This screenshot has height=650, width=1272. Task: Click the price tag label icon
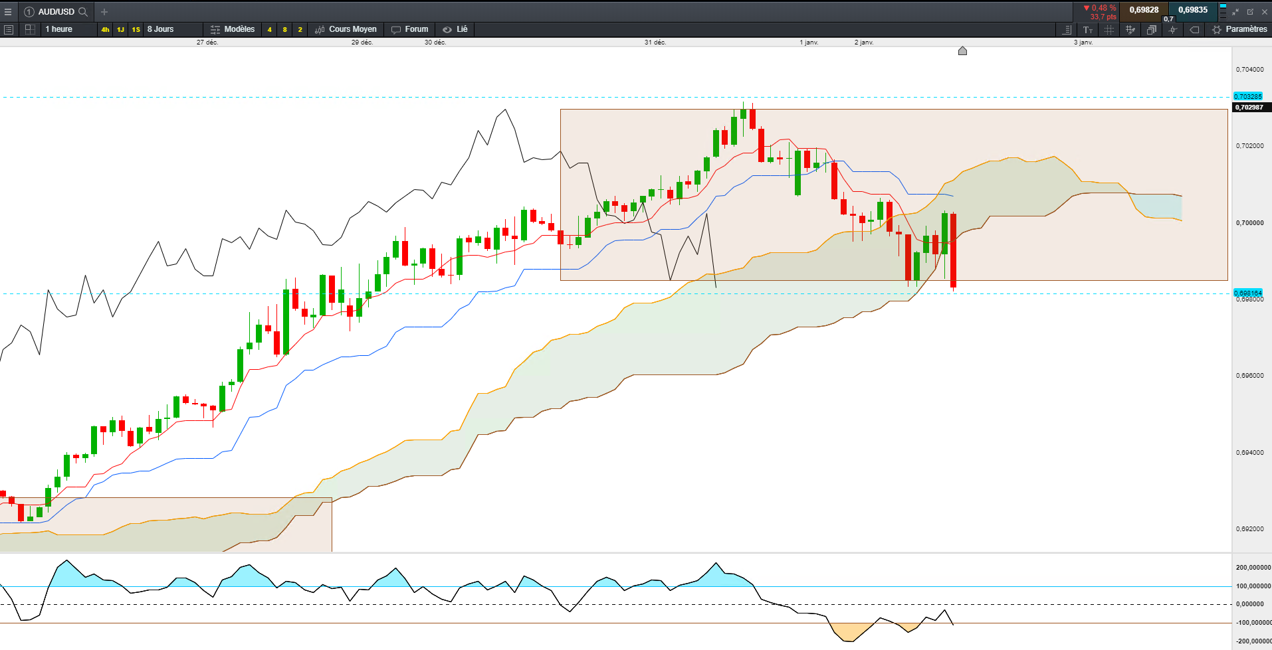[x=1194, y=29]
